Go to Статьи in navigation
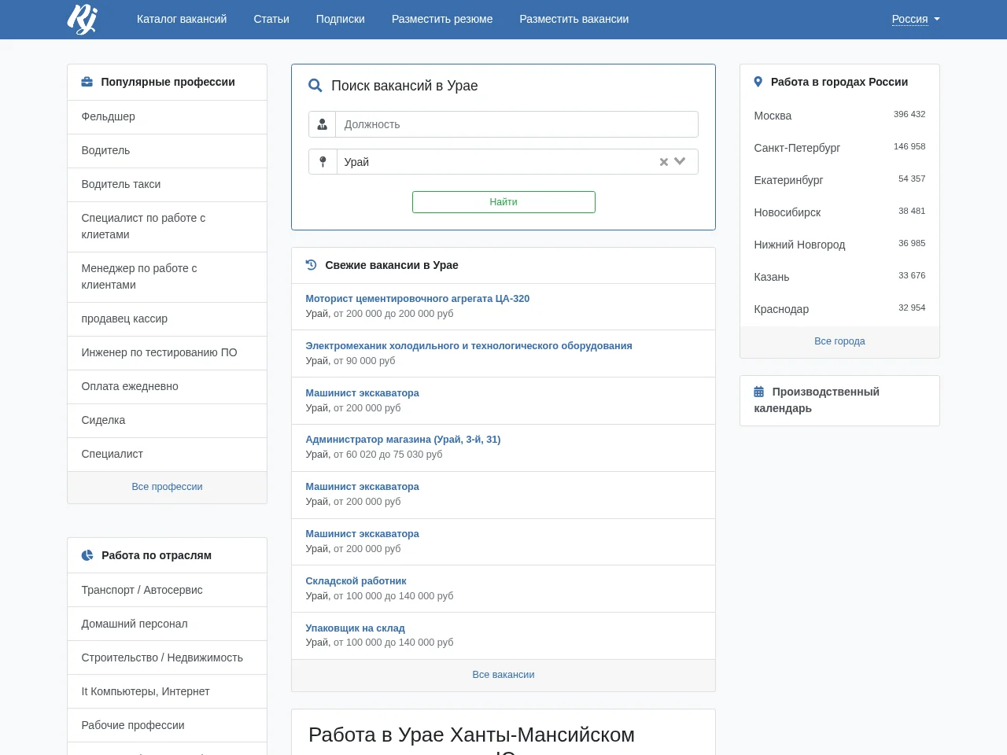The width and height of the screenshot is (1007, 755). click(271, 19)
